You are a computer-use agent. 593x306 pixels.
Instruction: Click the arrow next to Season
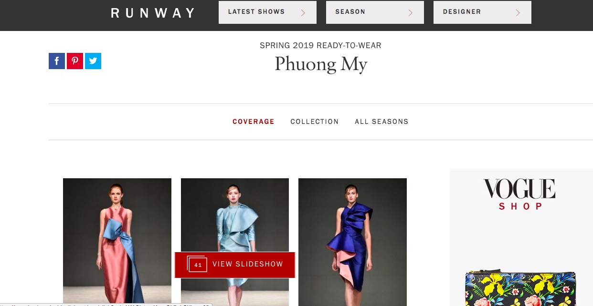tap(410, 12)
